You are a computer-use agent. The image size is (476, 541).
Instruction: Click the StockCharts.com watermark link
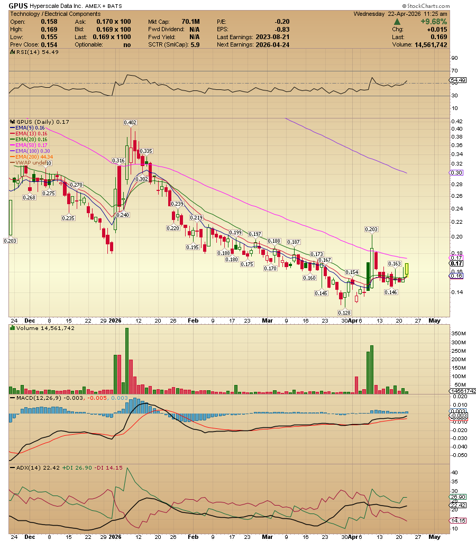click(426, 6)
